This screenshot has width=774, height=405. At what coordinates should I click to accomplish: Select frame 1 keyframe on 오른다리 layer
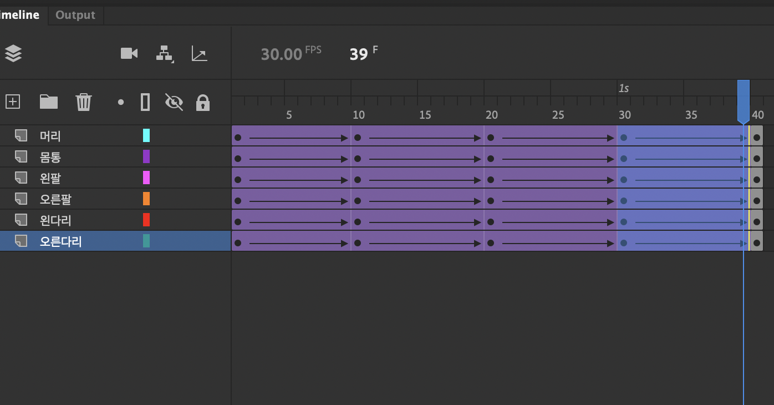coord(238,243)
